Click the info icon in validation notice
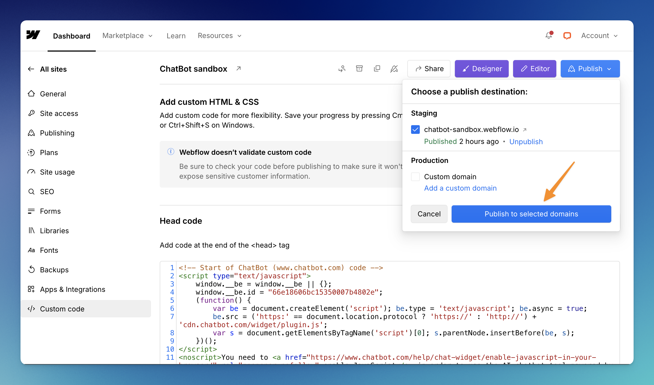 (171, 152)
